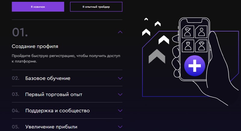Click the 01. step number
The height and width of the screenshot is (131, 241).
pyautogui.click(x=20, y=32)
